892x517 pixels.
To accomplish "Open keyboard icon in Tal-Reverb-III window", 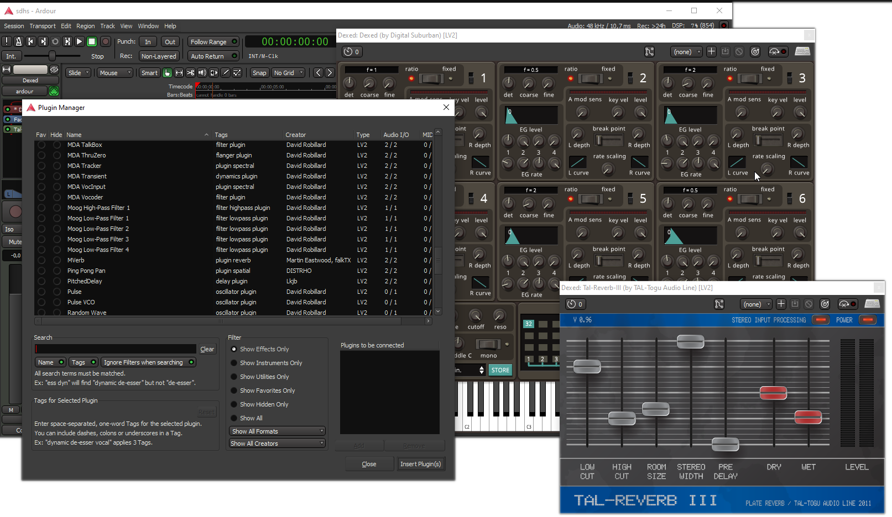I will click(872, 304).
